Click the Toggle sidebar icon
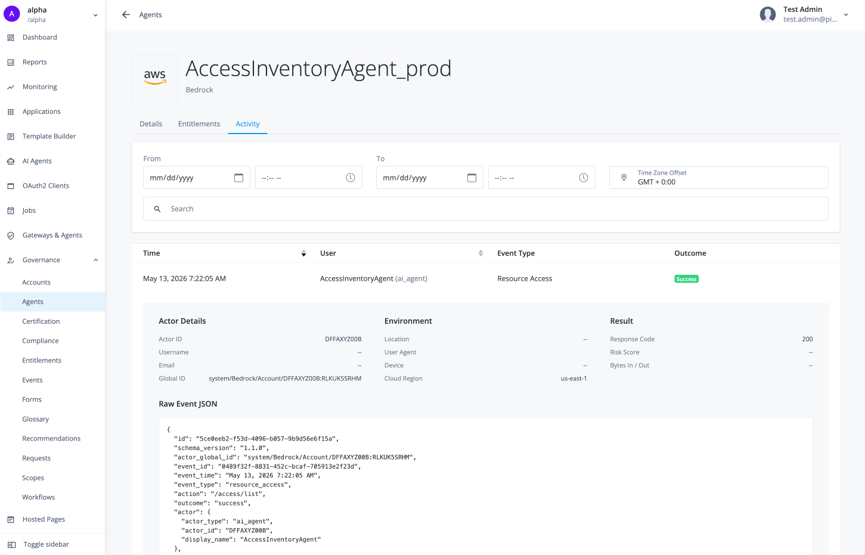 [11, 544]
